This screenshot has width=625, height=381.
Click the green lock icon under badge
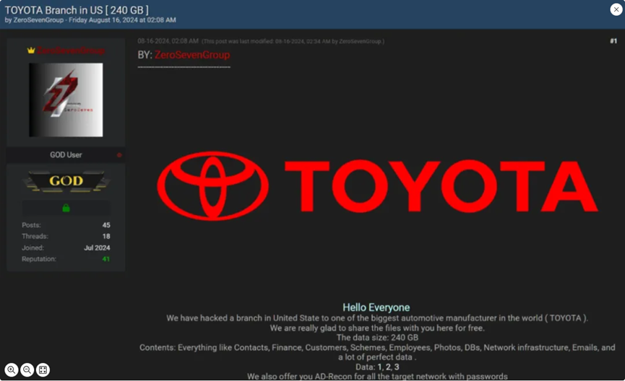coord(66,208)
